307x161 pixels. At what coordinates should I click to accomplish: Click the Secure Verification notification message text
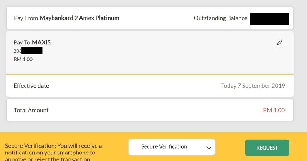click(x=53, y=152)
